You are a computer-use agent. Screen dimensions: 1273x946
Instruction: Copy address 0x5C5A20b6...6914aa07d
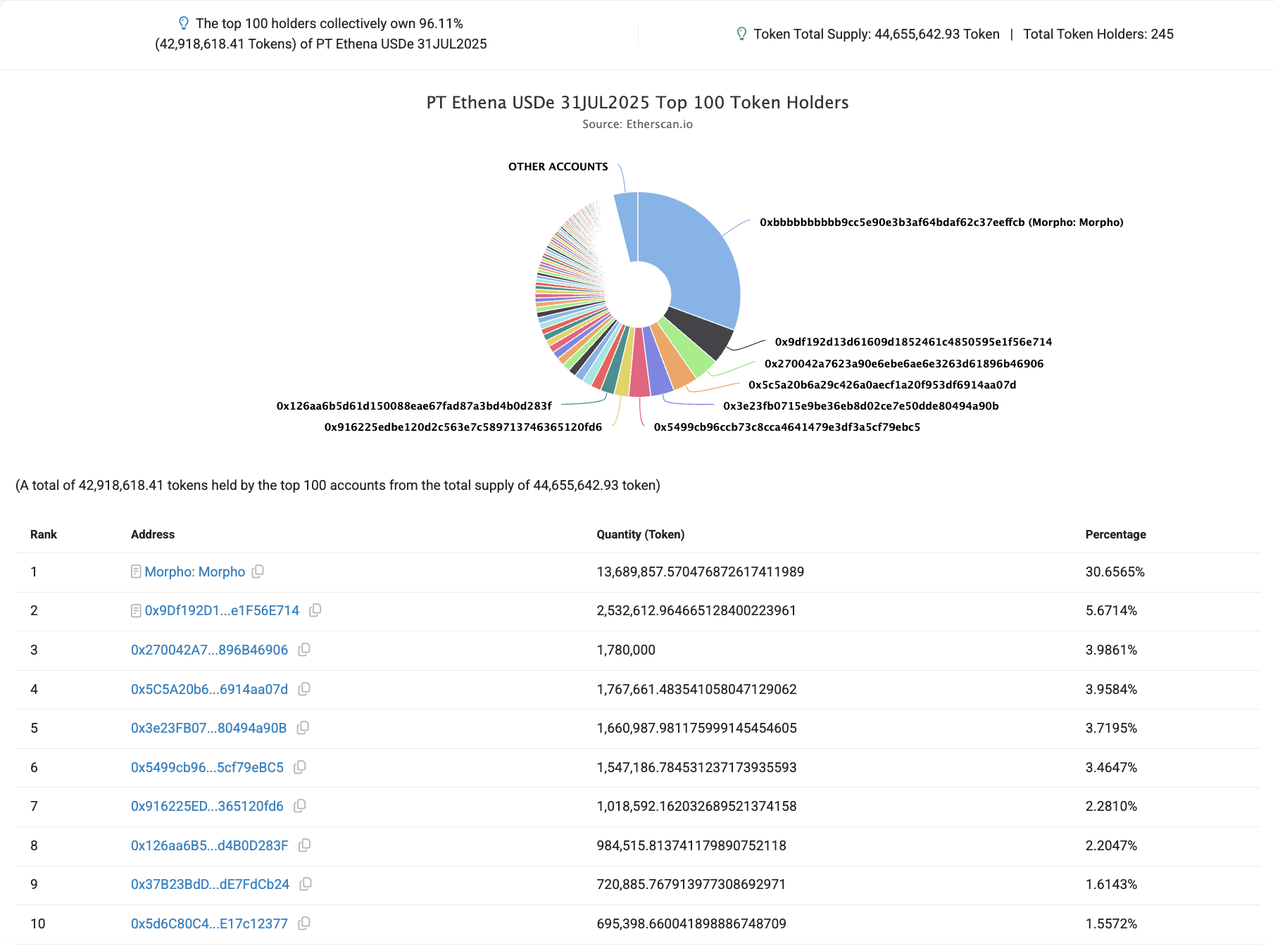point(304,689)
